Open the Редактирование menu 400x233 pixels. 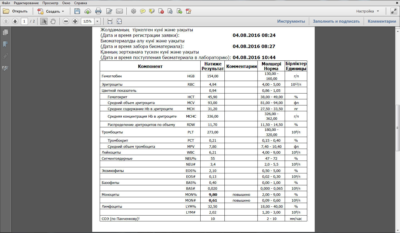point(27,3)
